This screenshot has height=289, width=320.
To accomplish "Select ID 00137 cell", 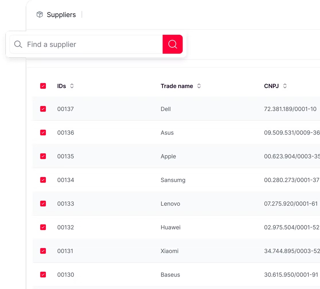I will click(x=65, y=109).
